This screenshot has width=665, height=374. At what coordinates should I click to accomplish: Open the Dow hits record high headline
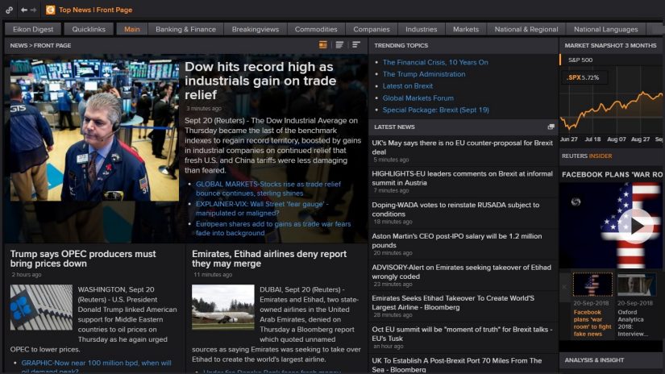click(260, 81)
